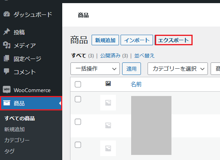This screenshot has width=220, height=160.
Task: Go to the タグ submenu item
Action: [x=9, y=151]
